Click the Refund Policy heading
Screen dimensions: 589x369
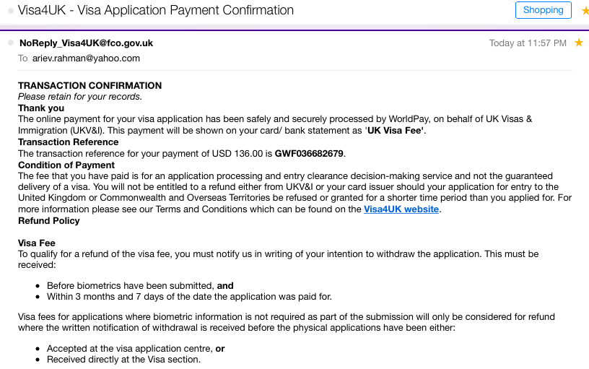[x=49, y=220]
